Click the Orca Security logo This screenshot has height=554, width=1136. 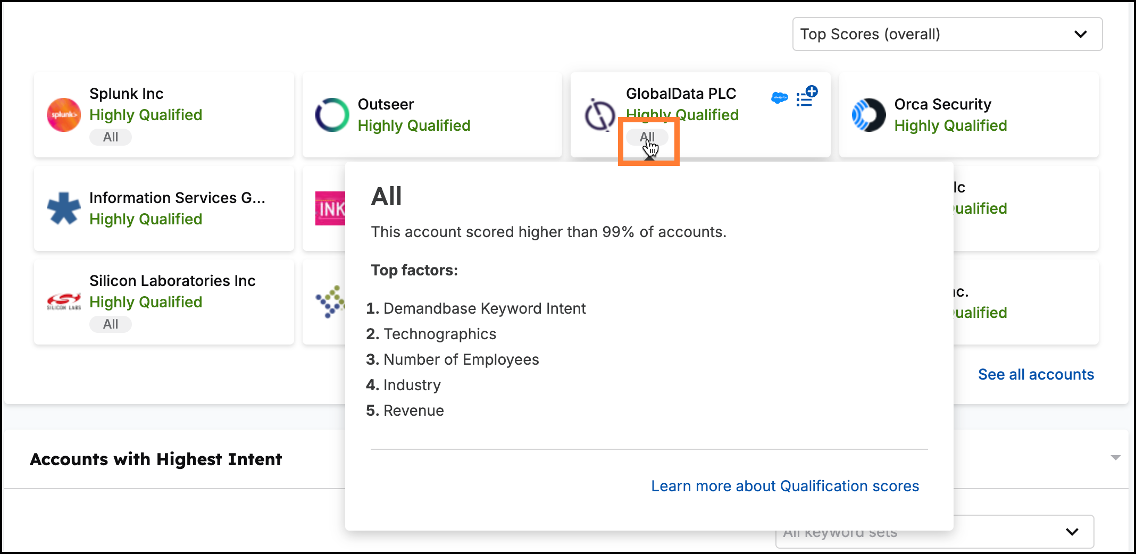pyautogui.click(x=868, y=115)
